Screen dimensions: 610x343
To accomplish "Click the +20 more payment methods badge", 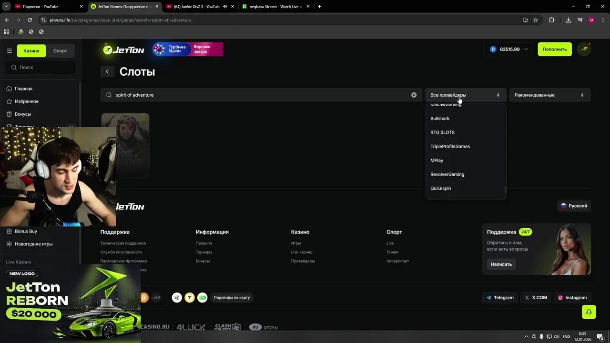I will (156, 297).
